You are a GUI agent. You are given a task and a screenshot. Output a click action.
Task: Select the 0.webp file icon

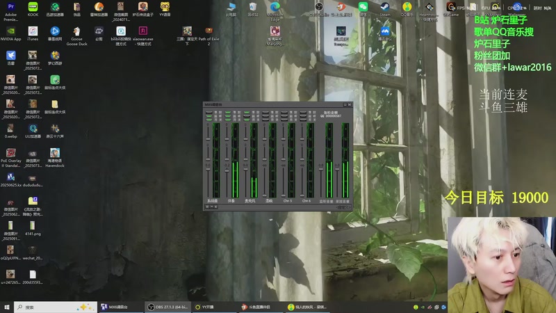pyautogui.click(x=10, y=131)
